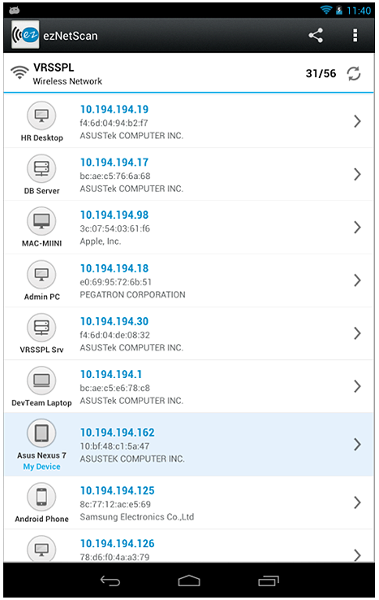
Task: Open the three-dot overflow menu
Action: point(355,35)
